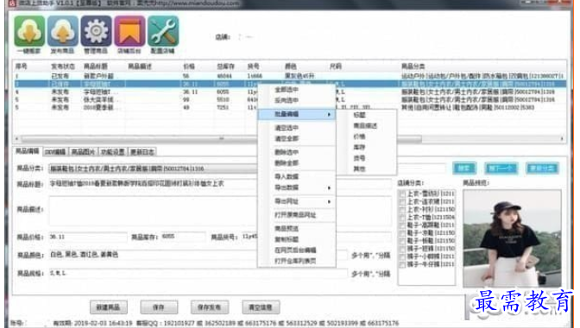Click the 商品标题 input field
The height and width of the screenshot is (328, 580).
[220, 183]
